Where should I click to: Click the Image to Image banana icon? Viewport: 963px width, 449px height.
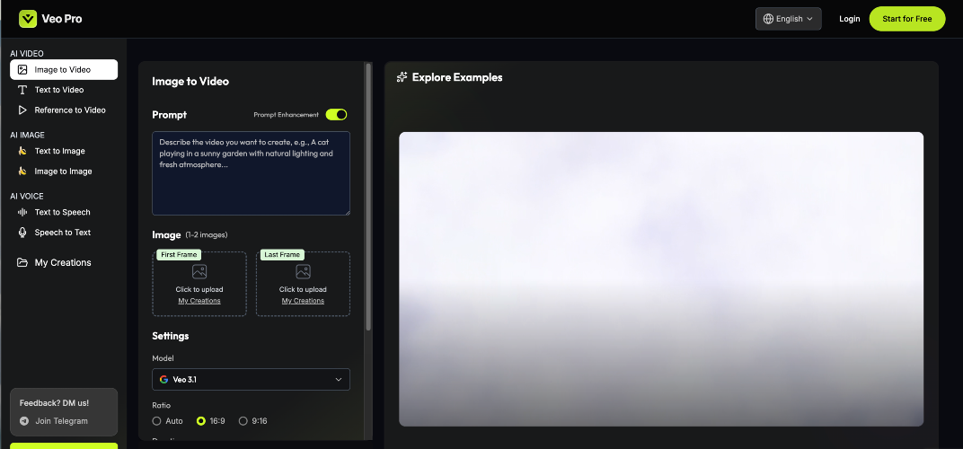[x=22, y=171]
